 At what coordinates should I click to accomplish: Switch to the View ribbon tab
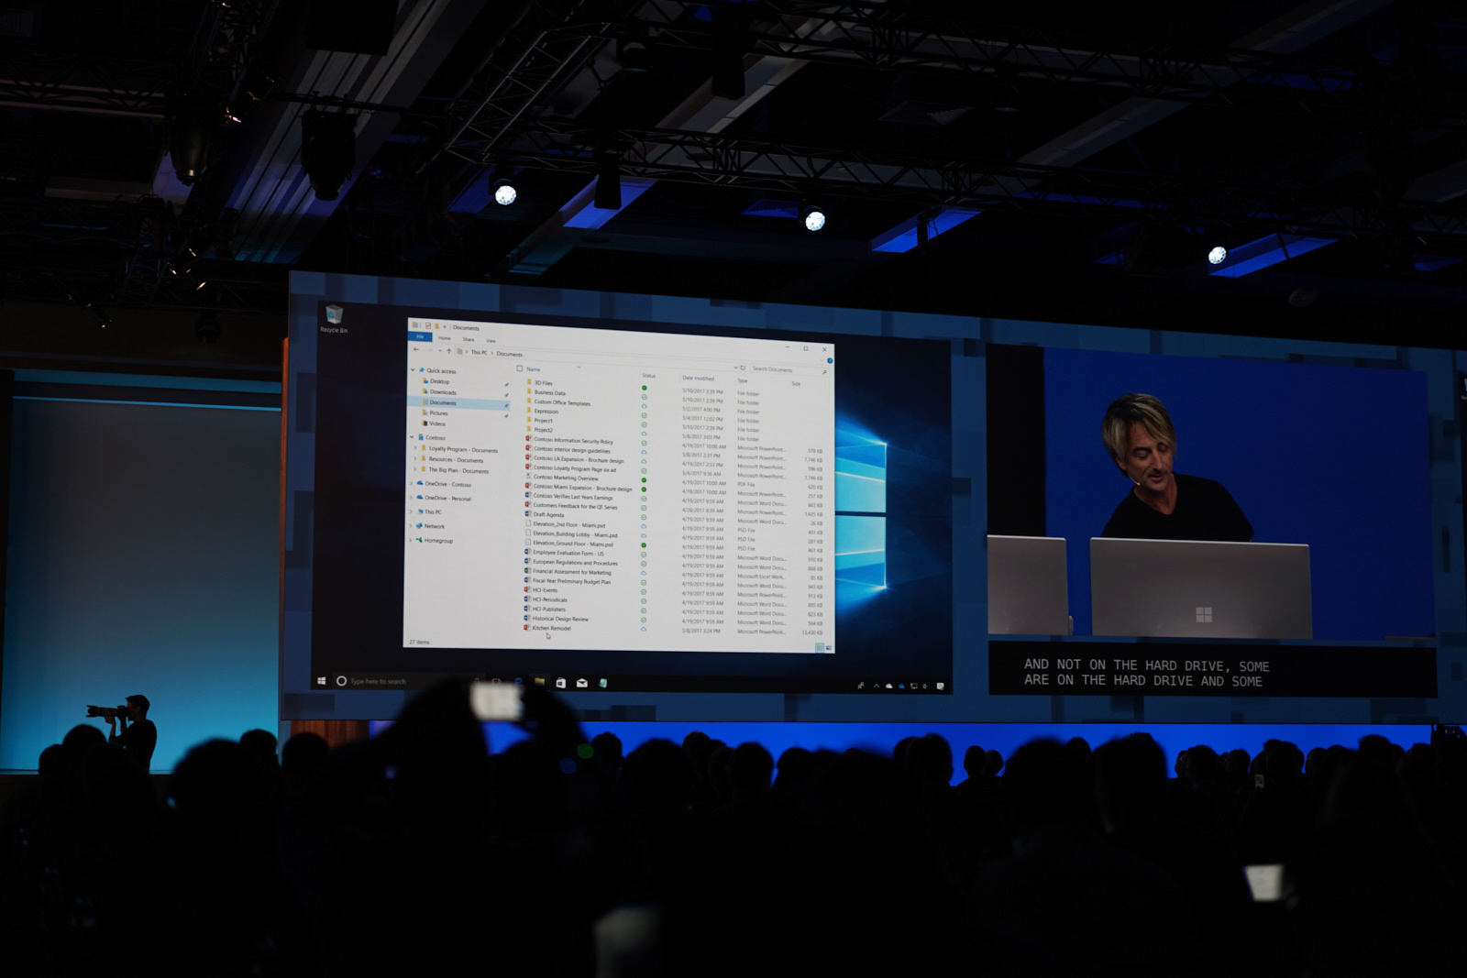(x=491, y=340)
